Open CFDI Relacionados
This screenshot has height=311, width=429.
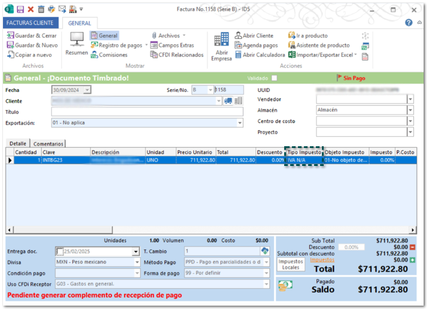point(177,55)
